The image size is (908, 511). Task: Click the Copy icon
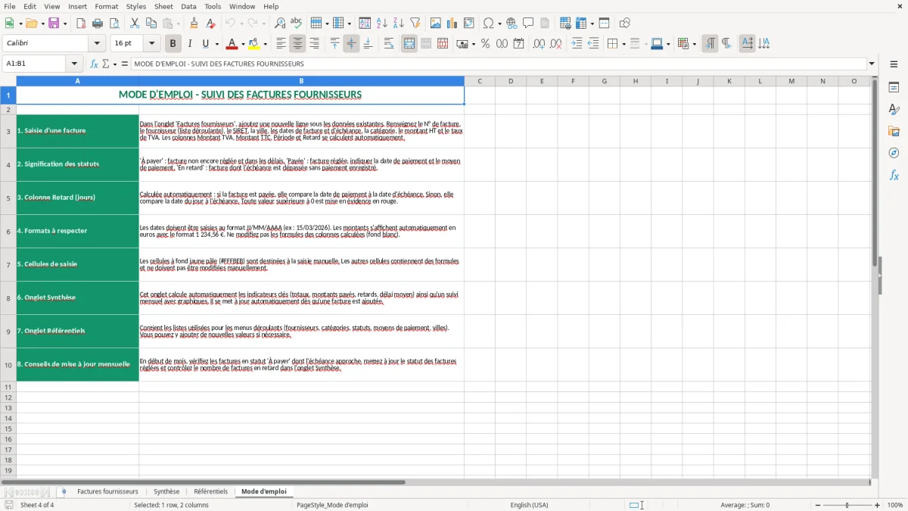pos(151,23)
